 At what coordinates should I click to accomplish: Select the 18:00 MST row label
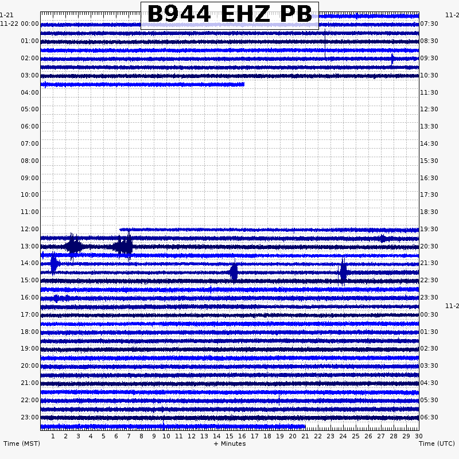pos(30,332)
